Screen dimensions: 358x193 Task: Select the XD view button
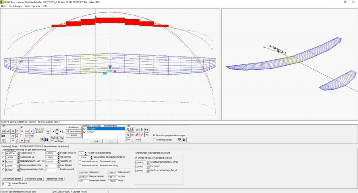(13, 130)
